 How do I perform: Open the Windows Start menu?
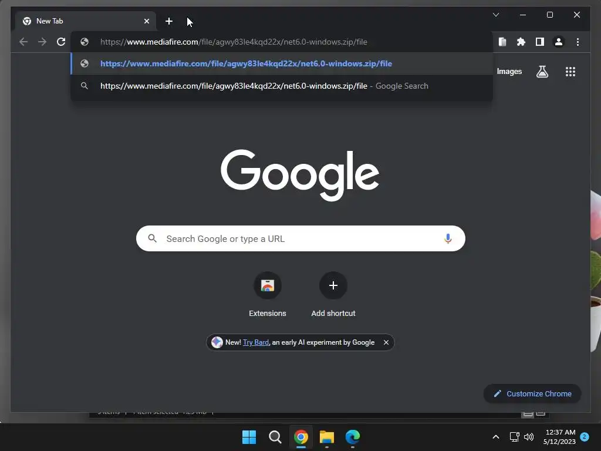click(249, 437)
